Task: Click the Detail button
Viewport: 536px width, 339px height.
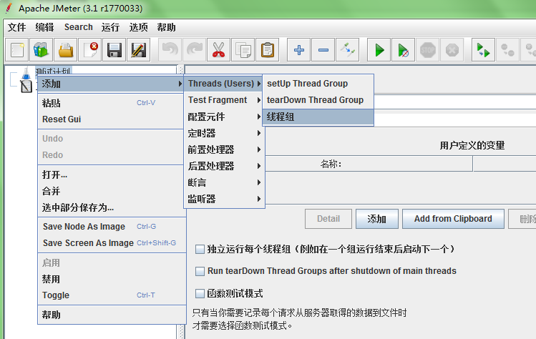Action: 328,219
